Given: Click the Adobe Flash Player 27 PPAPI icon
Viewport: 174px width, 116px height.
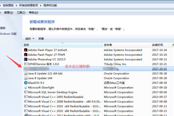Looking at the screenshot, I should [26, 55].
